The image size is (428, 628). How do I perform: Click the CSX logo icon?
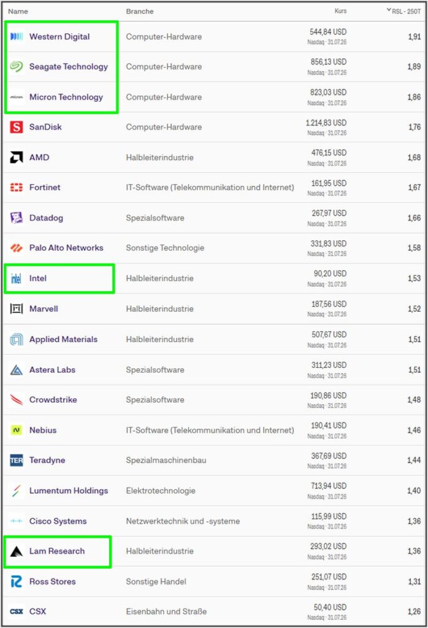pyautogui.click(x=17, y=611)
